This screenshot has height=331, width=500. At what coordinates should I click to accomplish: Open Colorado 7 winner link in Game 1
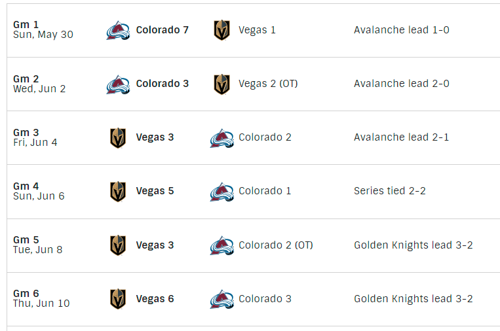162,30
